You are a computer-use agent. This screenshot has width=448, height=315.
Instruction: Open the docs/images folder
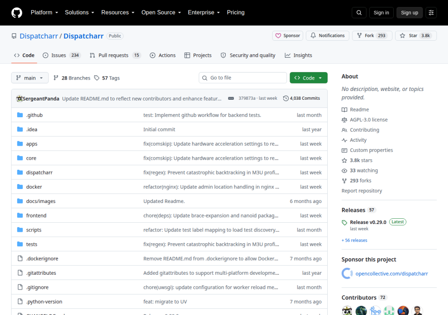[x=41, y=201]
